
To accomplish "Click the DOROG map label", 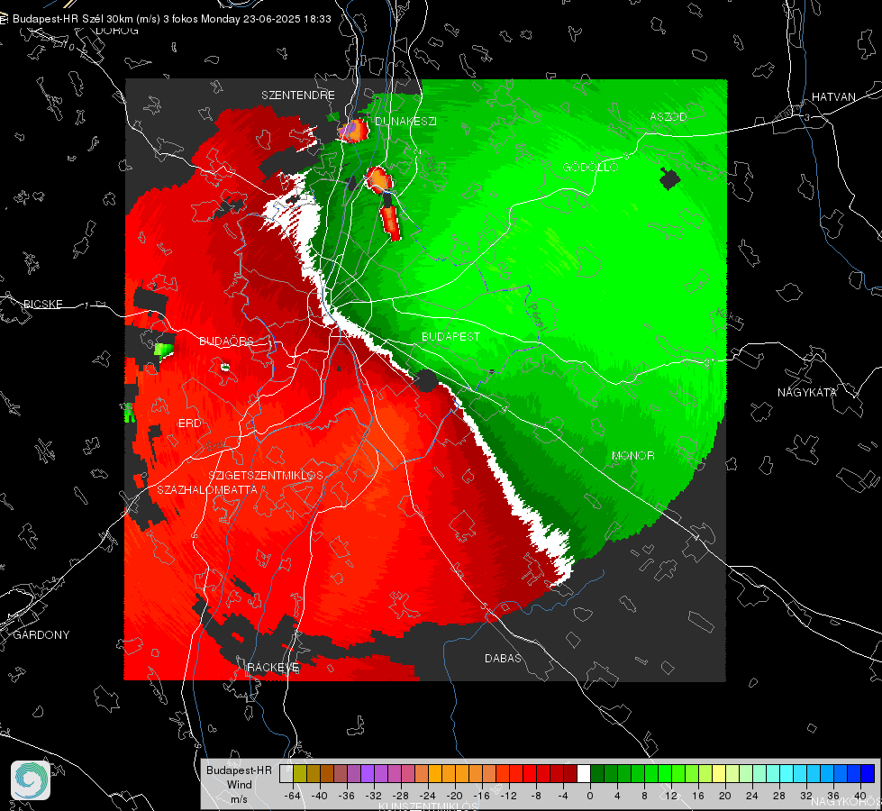I will pyautogui.click(x=117, y=31).
